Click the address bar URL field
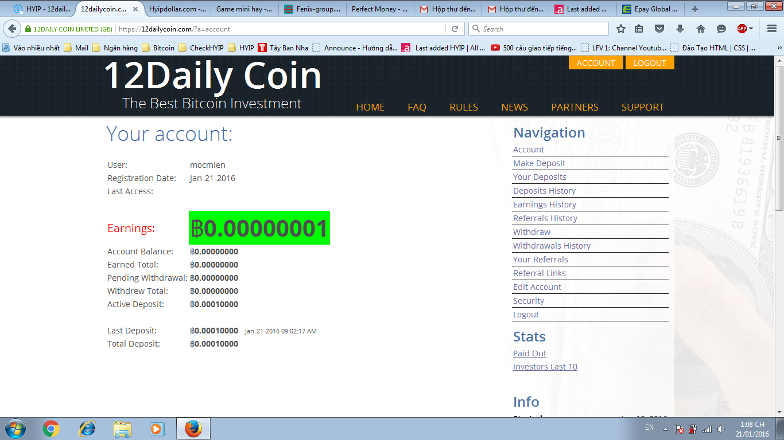The image size is (784, 440). pos(281,29)
